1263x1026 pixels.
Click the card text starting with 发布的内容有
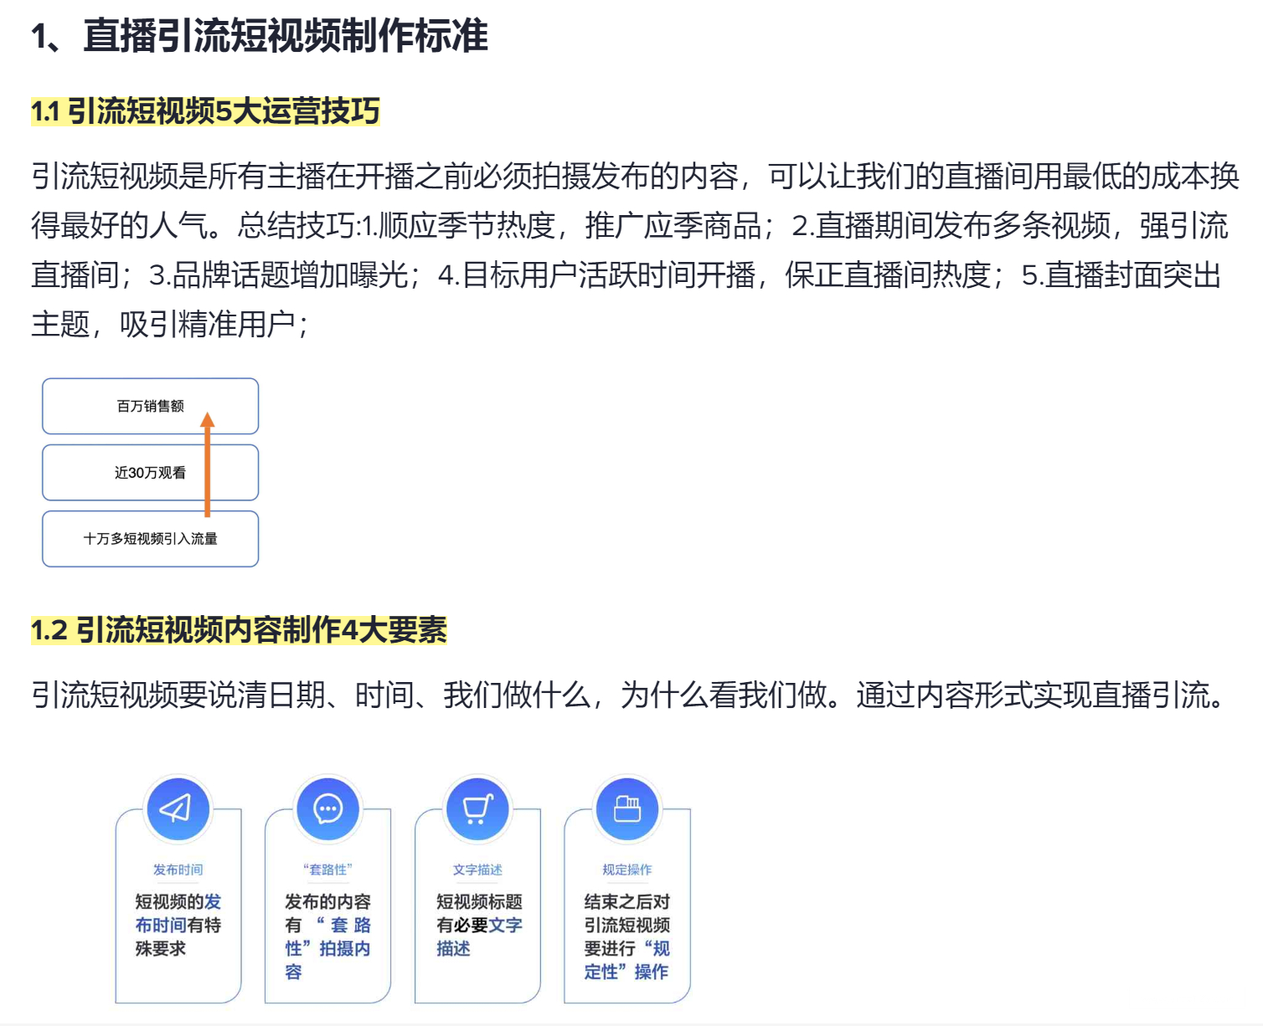coord(327,936)
